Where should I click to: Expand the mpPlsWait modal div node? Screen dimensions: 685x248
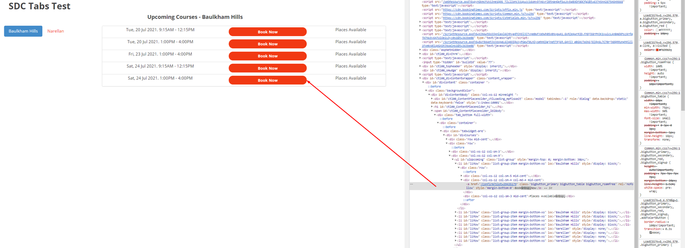(432, 99)
